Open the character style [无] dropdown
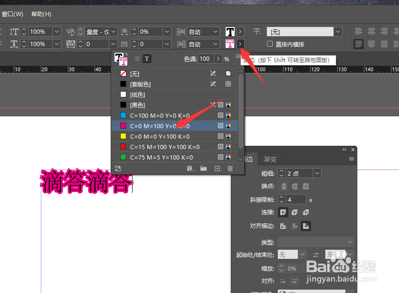The image size is (399, 293). 338,32
